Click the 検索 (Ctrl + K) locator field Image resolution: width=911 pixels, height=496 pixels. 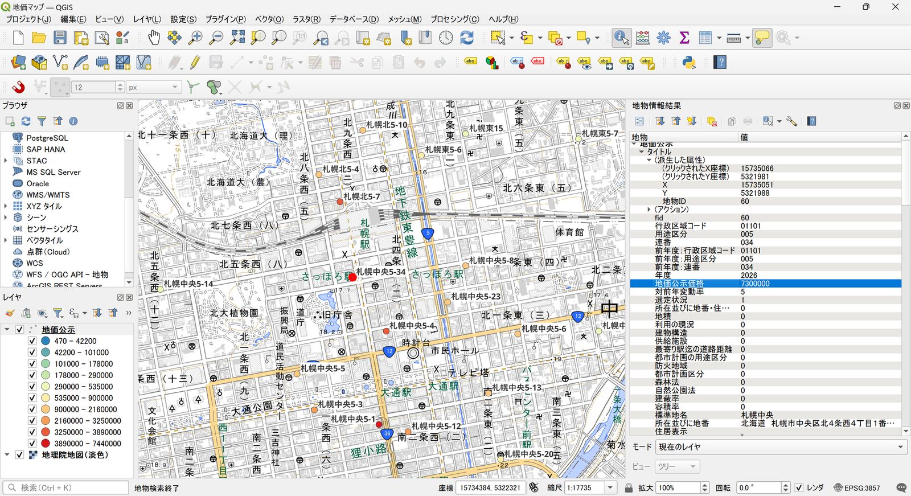coord(66,488)
